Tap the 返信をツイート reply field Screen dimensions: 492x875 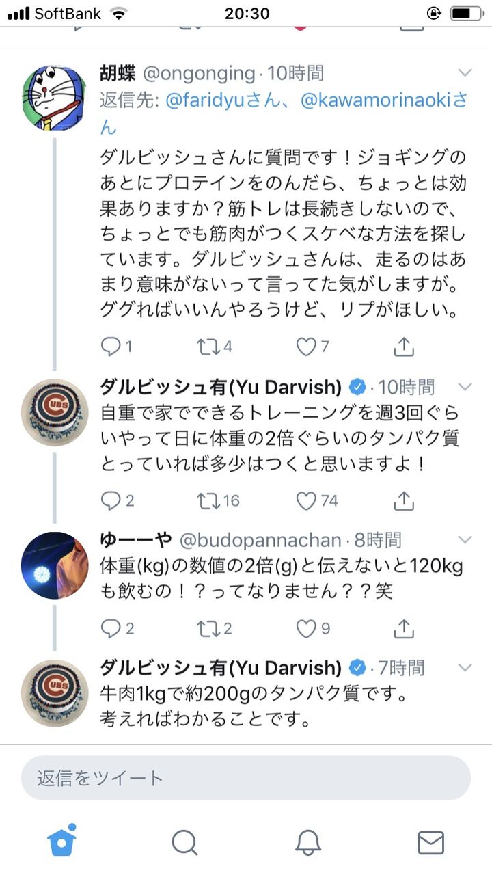click(x=246, y=778)
